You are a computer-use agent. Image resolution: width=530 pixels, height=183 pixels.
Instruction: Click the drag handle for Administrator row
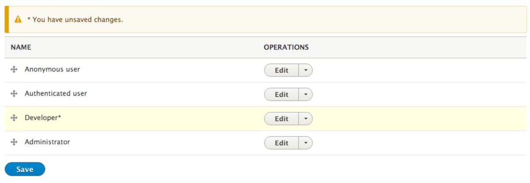pos(14,142)
